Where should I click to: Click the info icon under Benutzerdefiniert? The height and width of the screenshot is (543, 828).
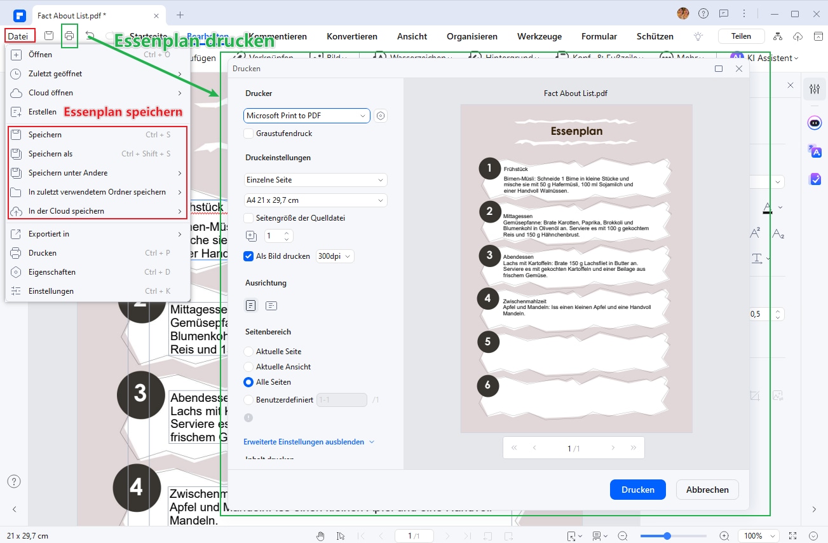pos(248,418)
